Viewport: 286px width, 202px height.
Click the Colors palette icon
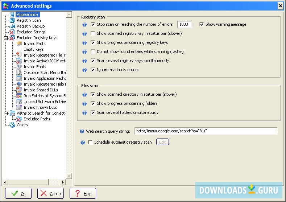(x=12, y=125)
